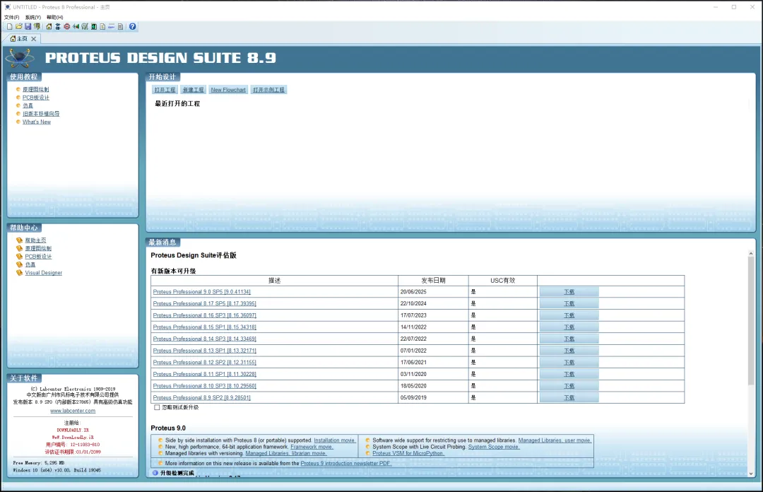Open the Source Code toolbar icon
Screen dimensions: 763x492
[112, 26]
